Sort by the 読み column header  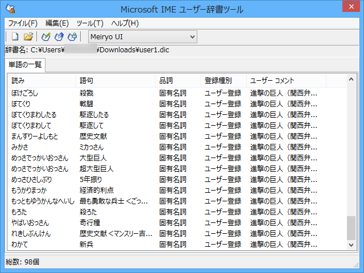42,81
